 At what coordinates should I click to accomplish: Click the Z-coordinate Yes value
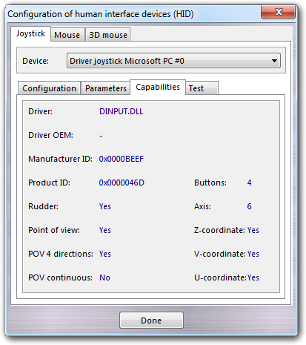tap(253, 230)
